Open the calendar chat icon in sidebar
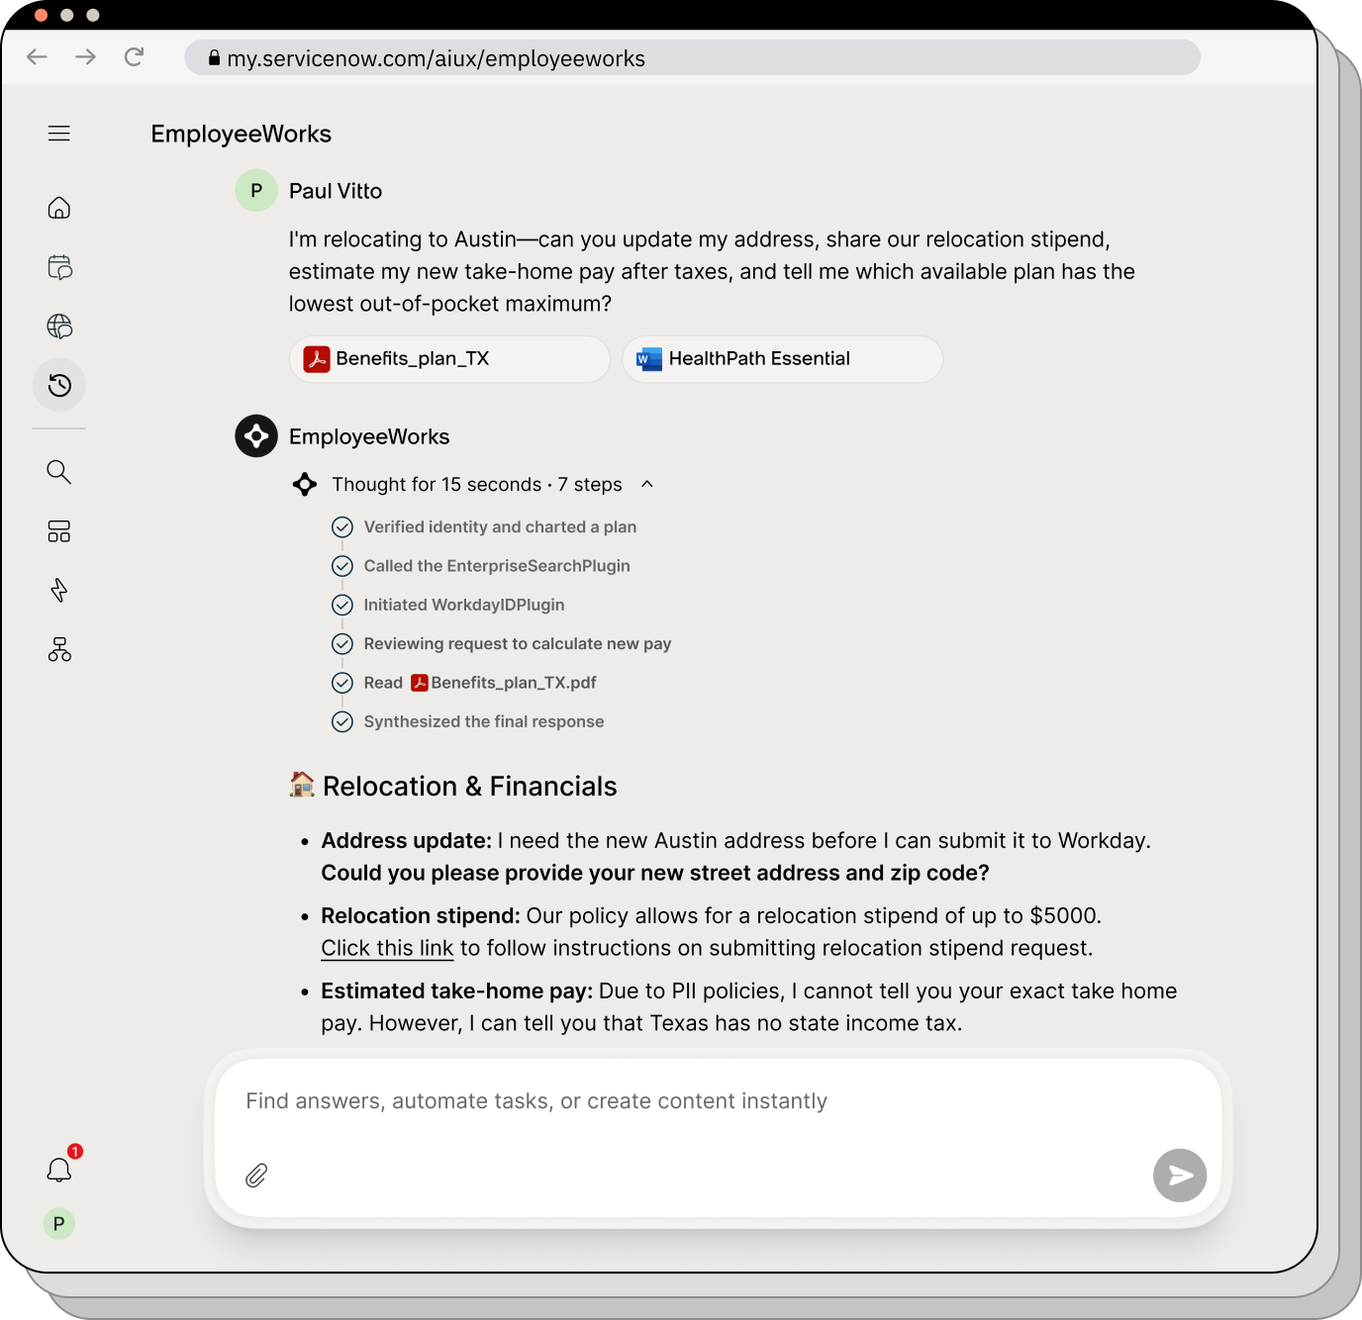Viewport: 1362px width, 1320px height. [x=59, y=267]
